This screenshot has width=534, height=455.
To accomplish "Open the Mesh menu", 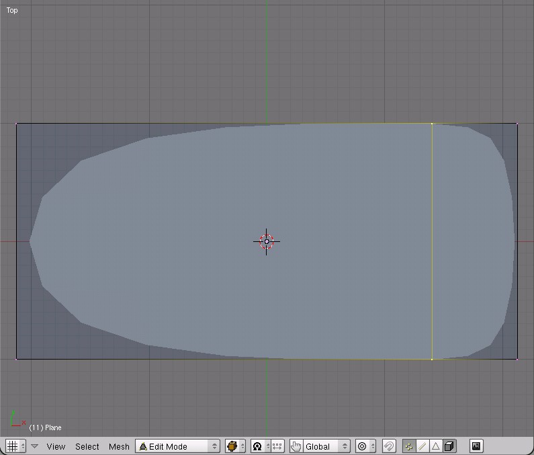I will [x=119, y=446].
